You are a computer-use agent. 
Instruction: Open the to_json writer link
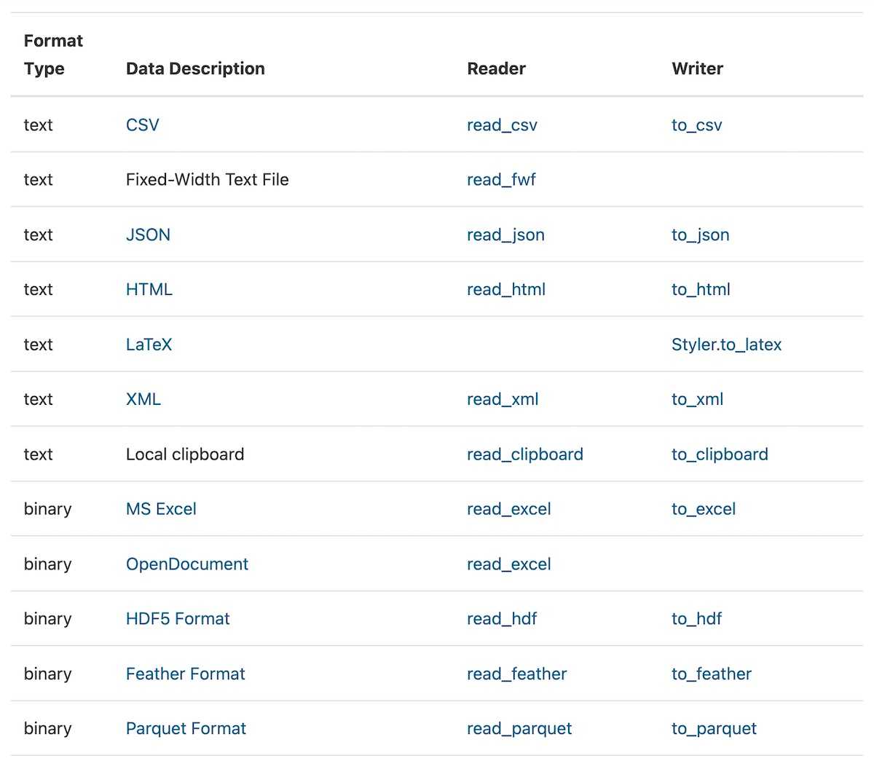click(x=700, y=234)
